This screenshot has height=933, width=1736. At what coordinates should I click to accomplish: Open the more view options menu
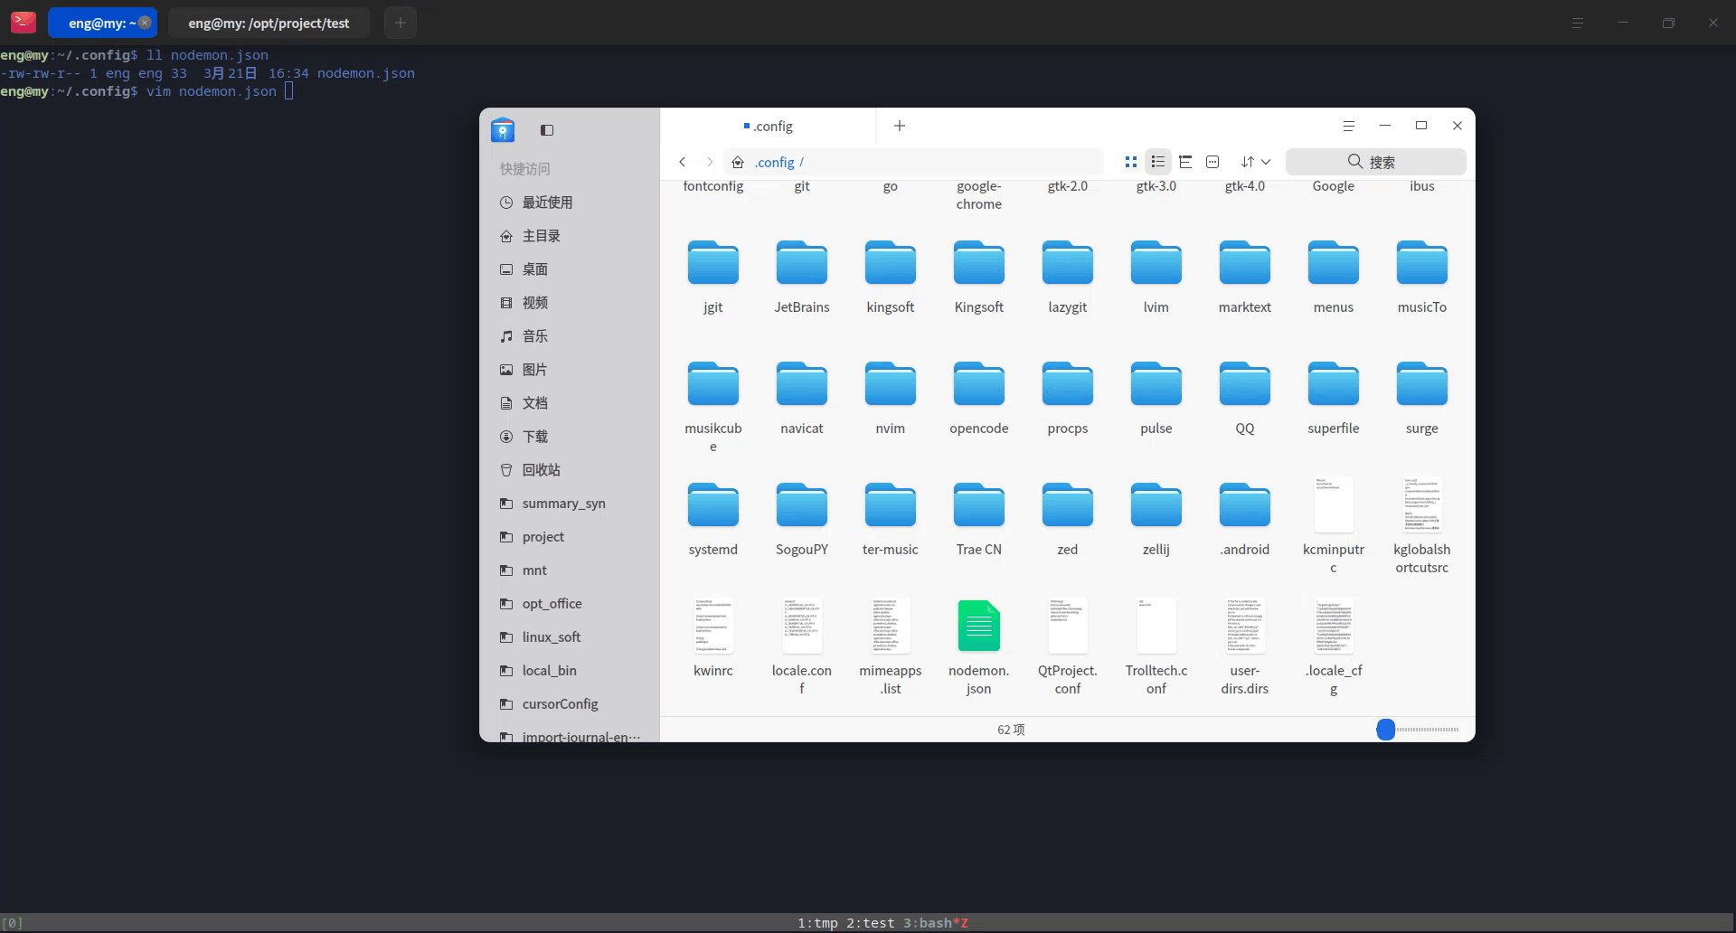[1212, 162]
